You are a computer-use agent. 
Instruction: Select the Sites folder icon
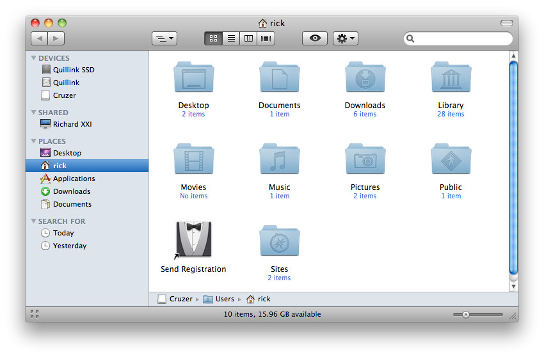[x=279, y=241]
